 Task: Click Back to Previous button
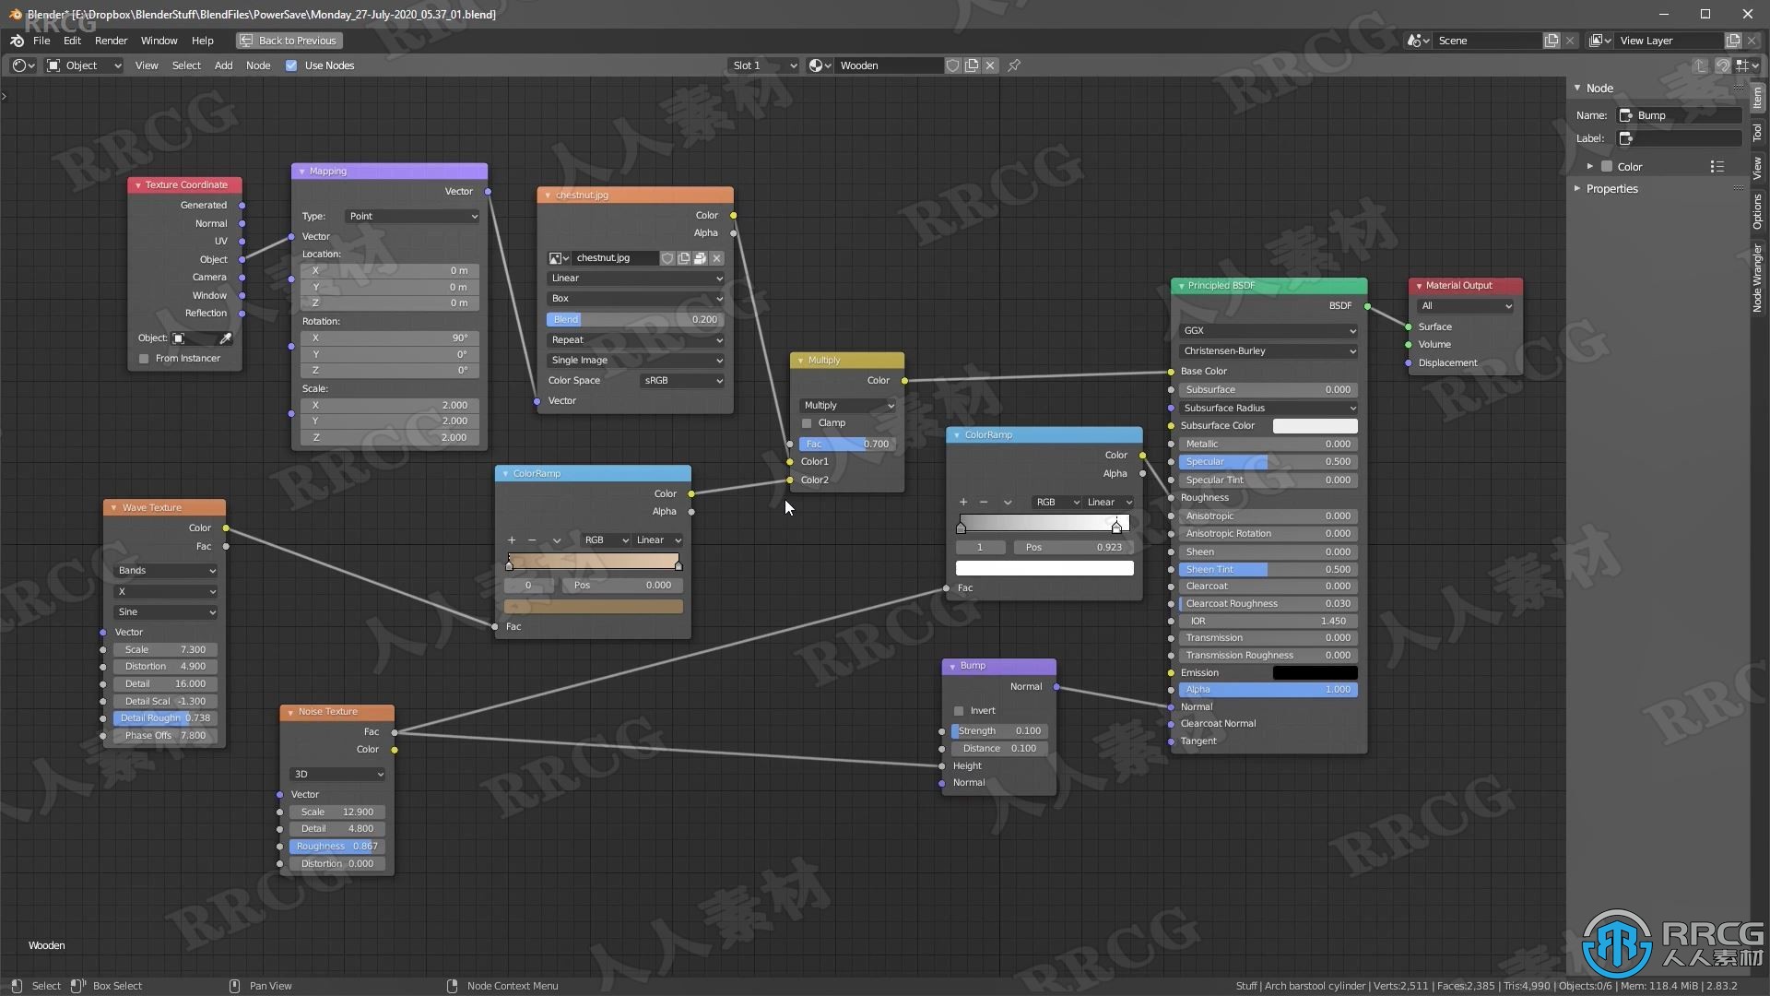click(x=289, y=41)
